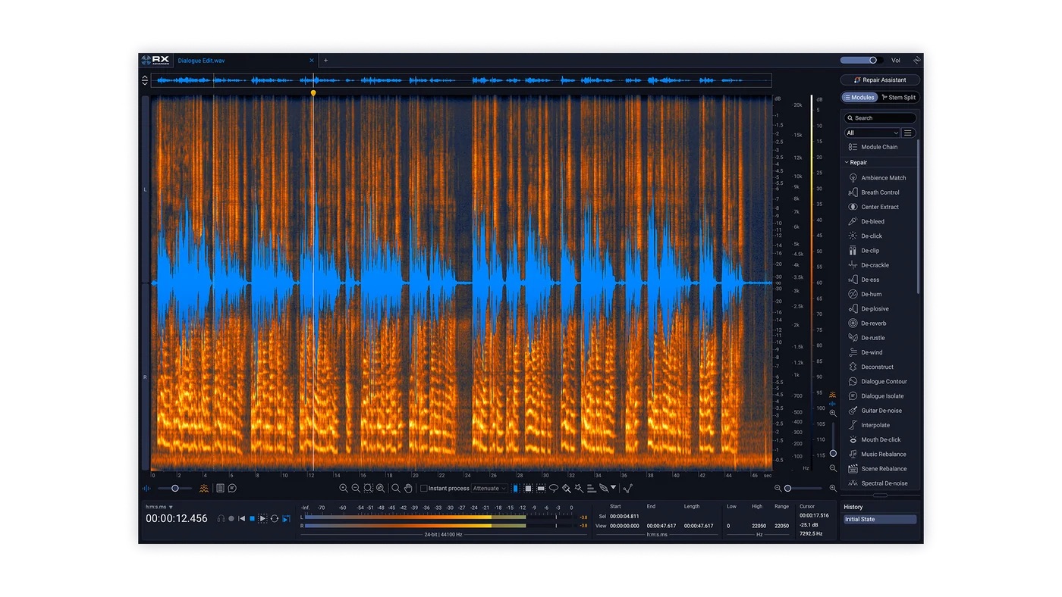Image resolution: width=1062 pixels, height=597 pixels.
Task: Click the stop playback button
Action: click(x=252, y=519)
